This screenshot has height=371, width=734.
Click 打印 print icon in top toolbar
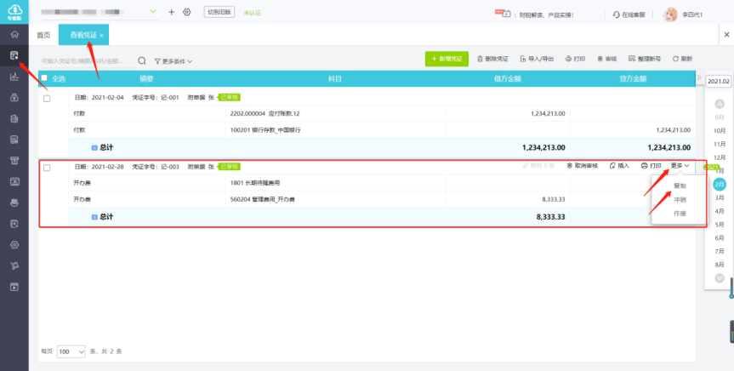coord(575,60)
